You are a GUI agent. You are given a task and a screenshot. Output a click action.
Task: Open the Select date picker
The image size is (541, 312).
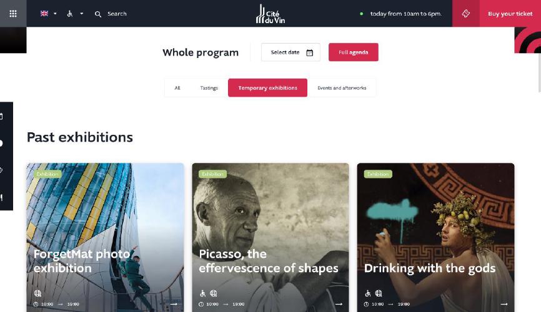290,52
